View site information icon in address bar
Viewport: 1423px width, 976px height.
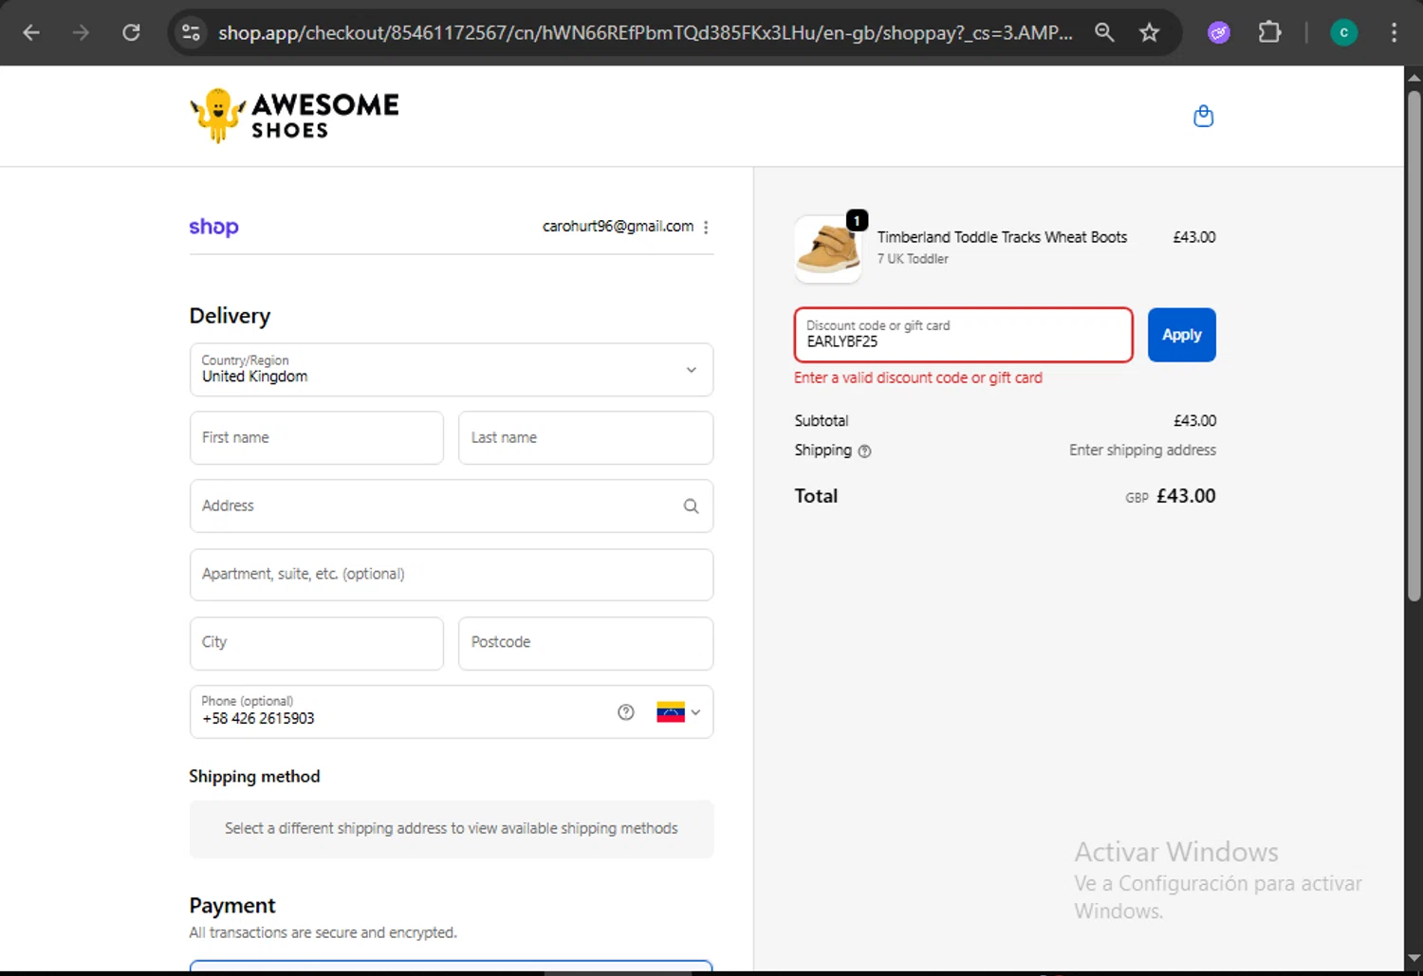[191, 33]
